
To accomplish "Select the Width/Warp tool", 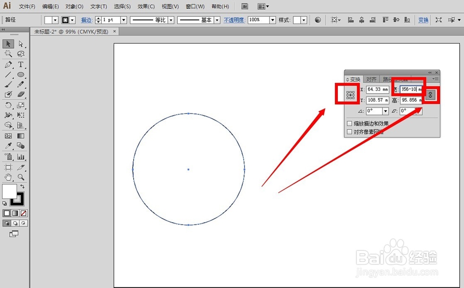I will (x=8, y=115).
